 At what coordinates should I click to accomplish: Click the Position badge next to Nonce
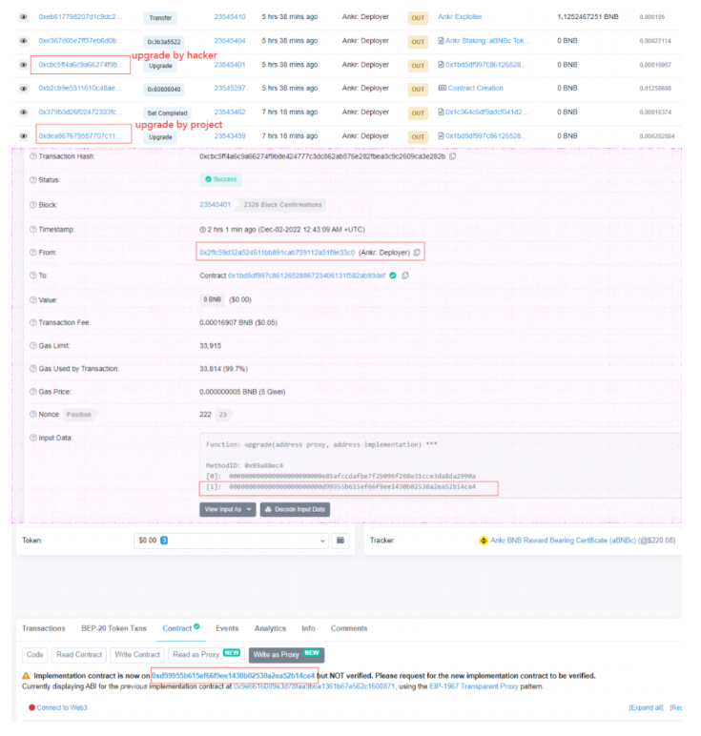(x=79, y=415)
